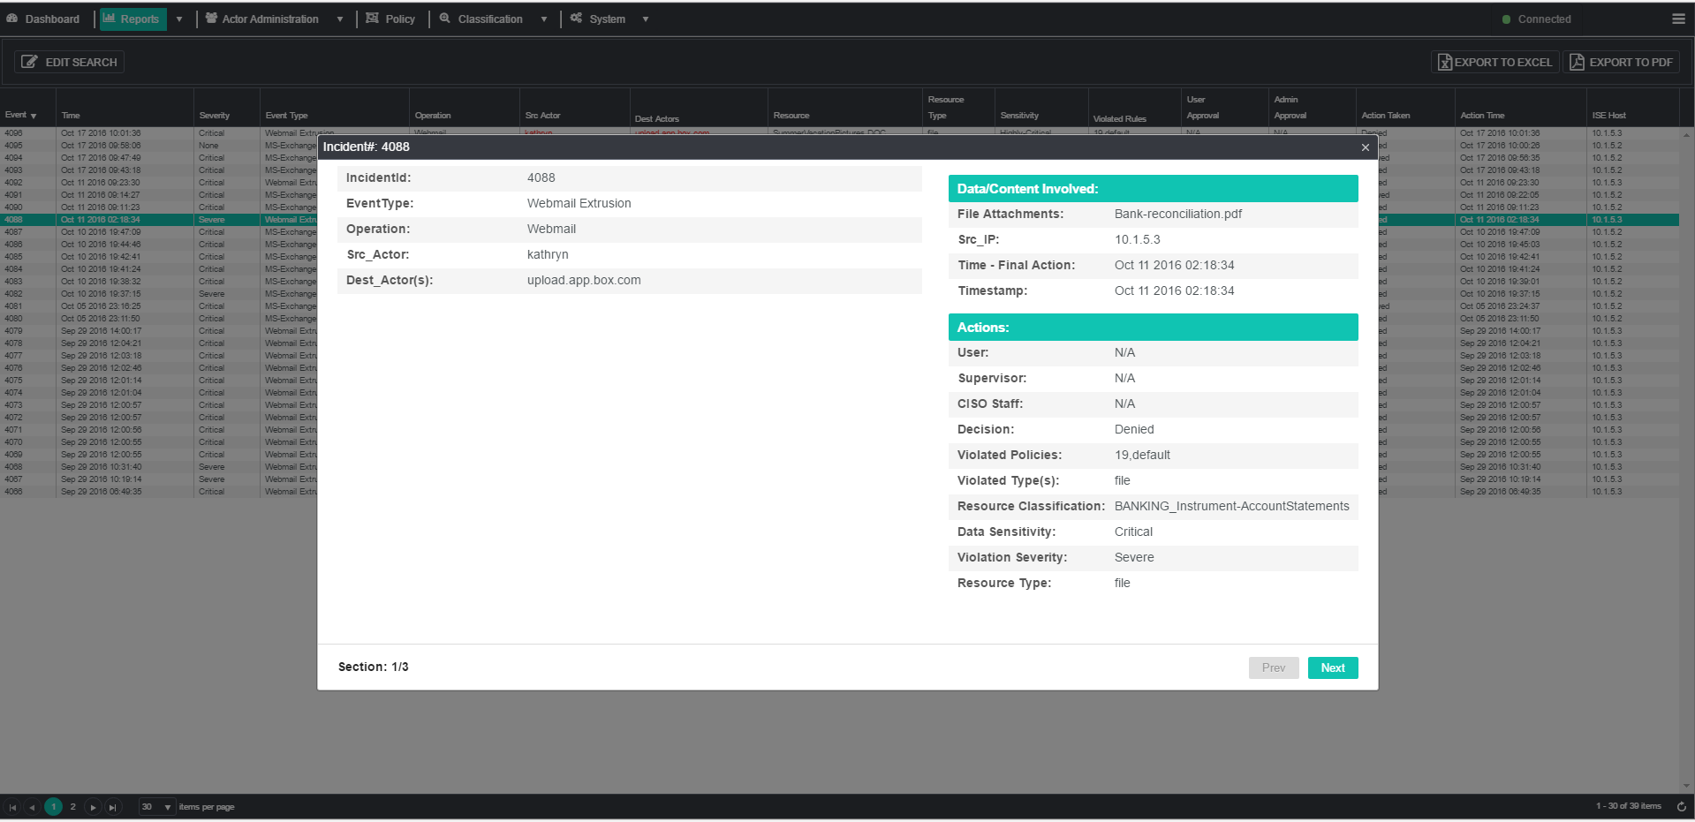Click the table scrollbar down arrow
Image resolution: width=1695 pixels, height=822 pixels.
1686,786
